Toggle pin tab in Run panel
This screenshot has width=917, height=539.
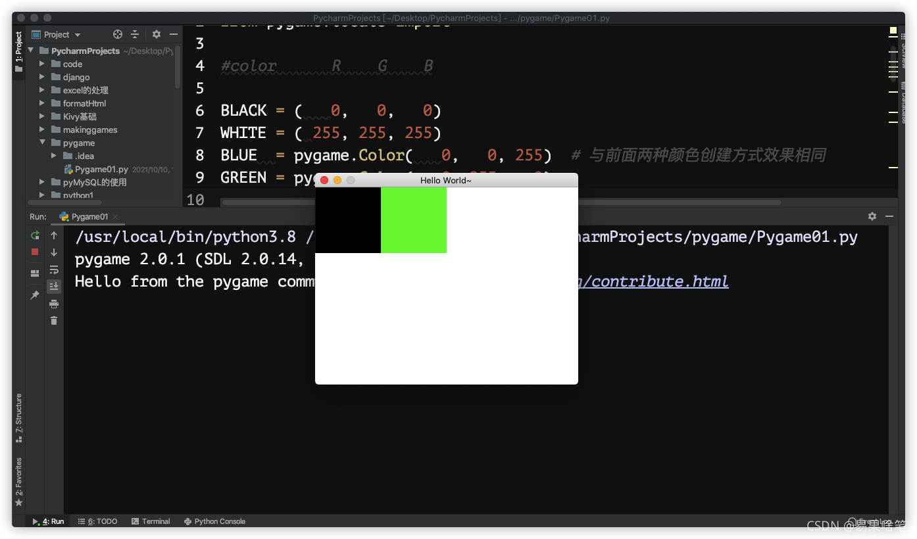[x=36, y=295]
